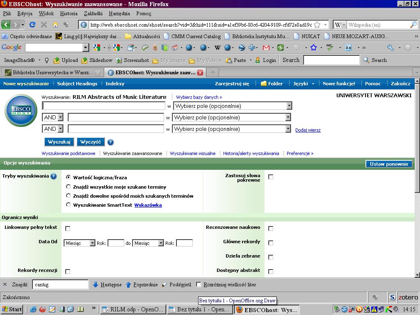Click the ImageShack Login button
The height and width of the screenshot is (315, 420).
(x=265, y=60)
